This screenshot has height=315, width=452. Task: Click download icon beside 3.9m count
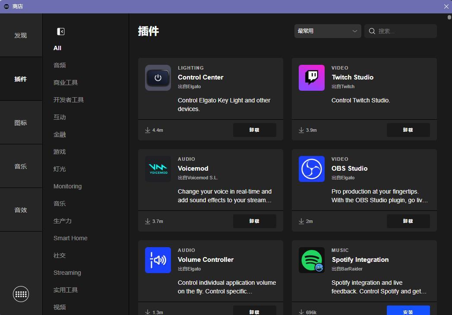pos(301,130)
